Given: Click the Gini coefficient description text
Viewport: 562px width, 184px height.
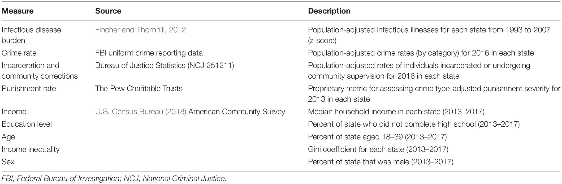Looking at the screenshot, I should pyautogui.click(x=378, y=149).
